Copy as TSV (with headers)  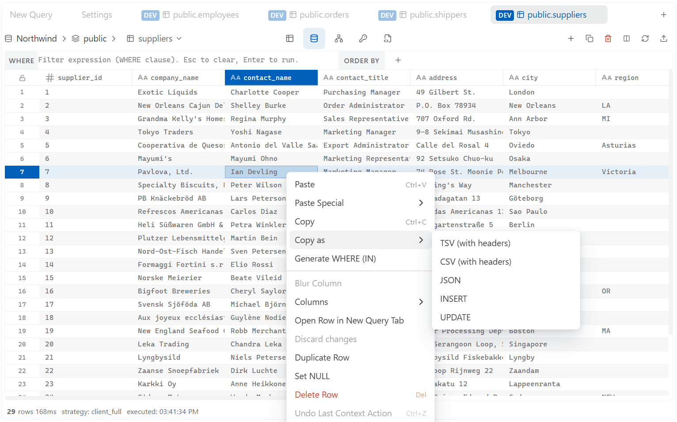click(506, 243)
